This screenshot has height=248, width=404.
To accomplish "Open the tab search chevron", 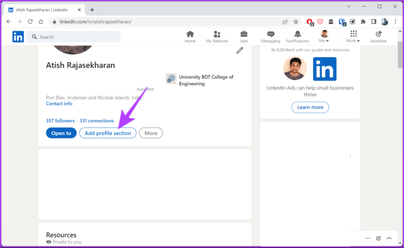I will (x=349, y=6).
